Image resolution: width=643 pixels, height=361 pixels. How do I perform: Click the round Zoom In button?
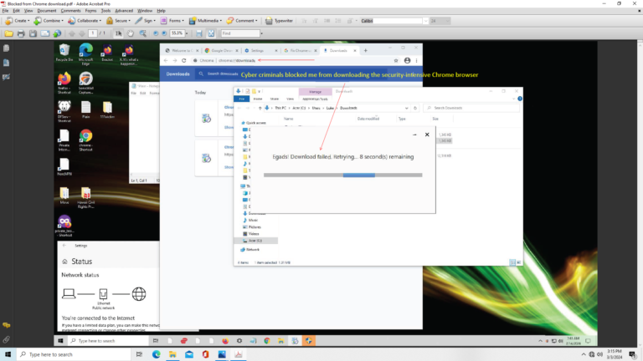pyautogui.click(x=162, y=33)
